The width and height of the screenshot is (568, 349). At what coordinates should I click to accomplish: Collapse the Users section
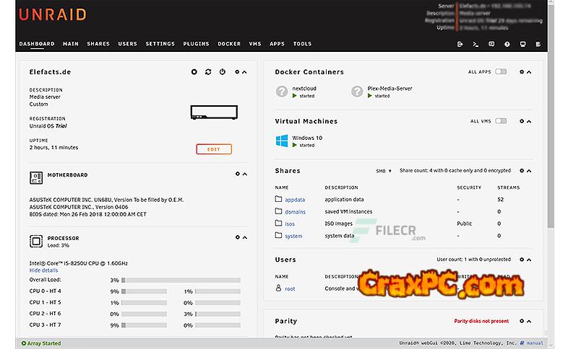point(529,260)
